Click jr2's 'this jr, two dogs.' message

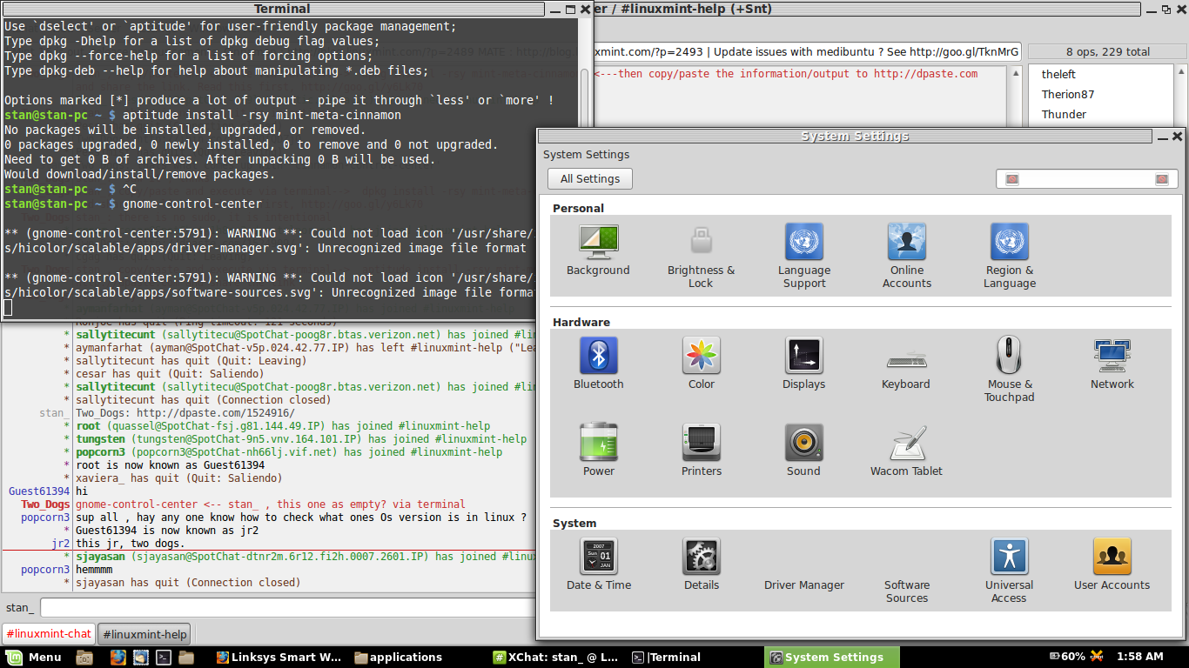pyautogui.click(x=130, y=544)
